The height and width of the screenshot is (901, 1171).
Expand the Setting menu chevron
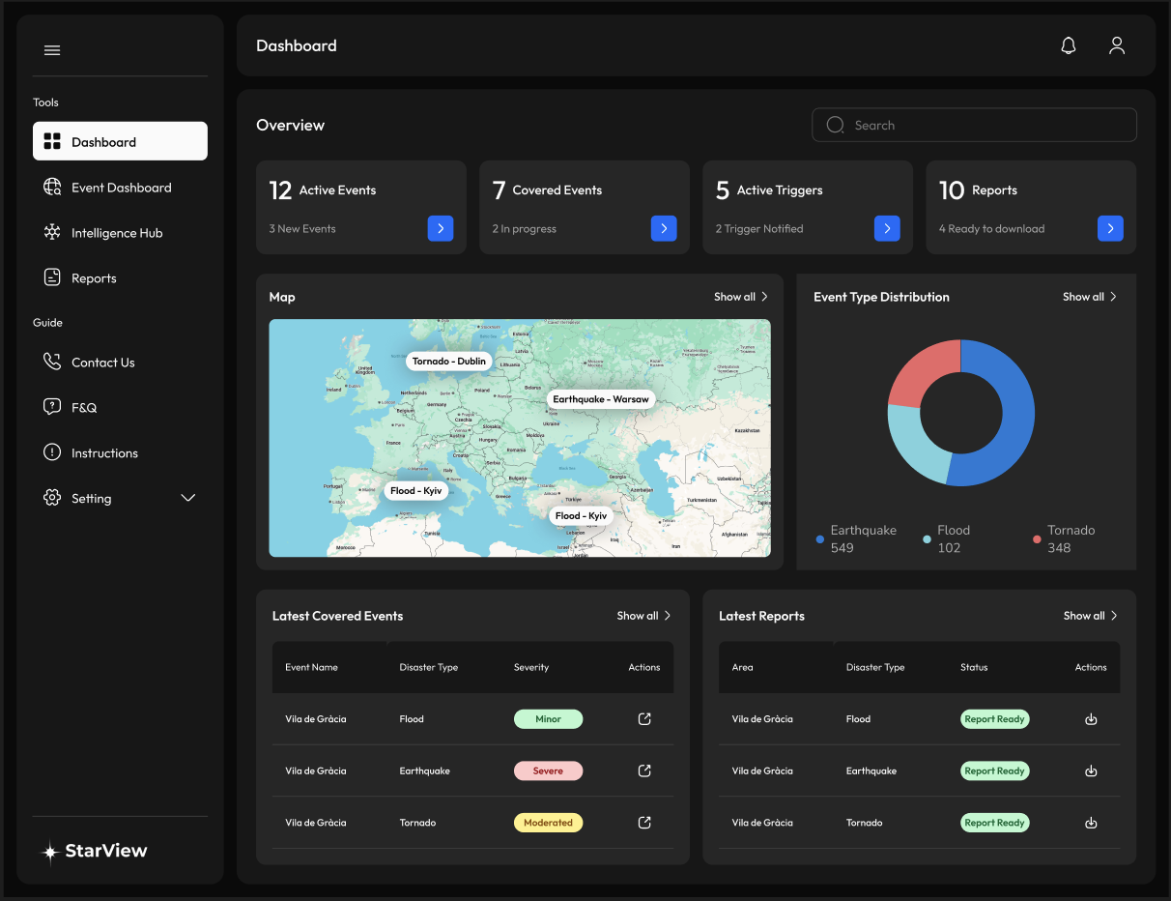[x=188, y=498]
